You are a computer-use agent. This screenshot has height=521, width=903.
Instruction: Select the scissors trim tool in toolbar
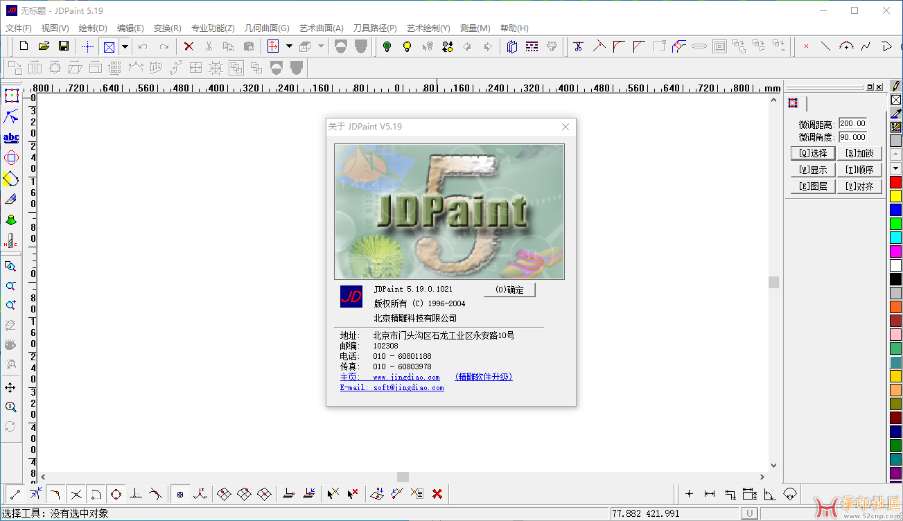pyautogui.click(x=578, y=46)
